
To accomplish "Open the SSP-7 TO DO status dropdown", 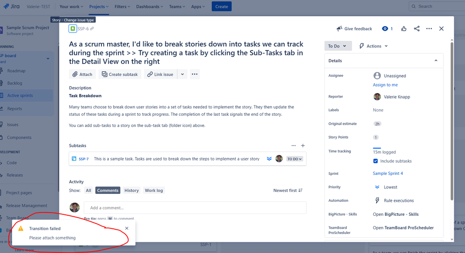I will coord(295,159).
